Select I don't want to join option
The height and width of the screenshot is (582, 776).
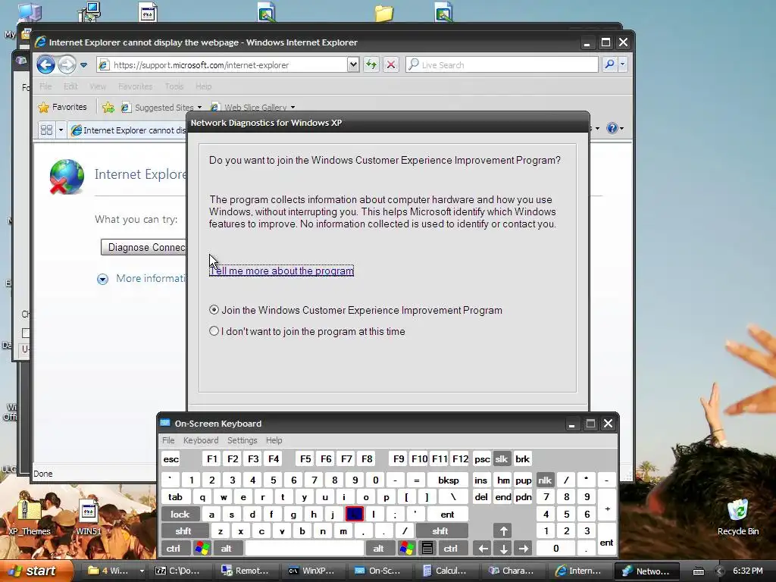pos(307,332)
